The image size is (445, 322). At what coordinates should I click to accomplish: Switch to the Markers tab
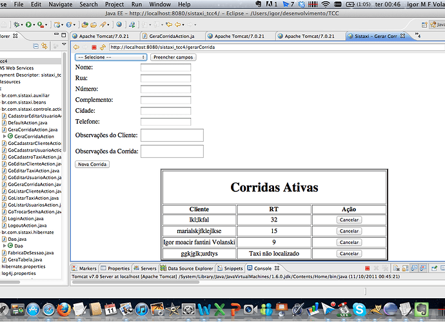point(84,268)
